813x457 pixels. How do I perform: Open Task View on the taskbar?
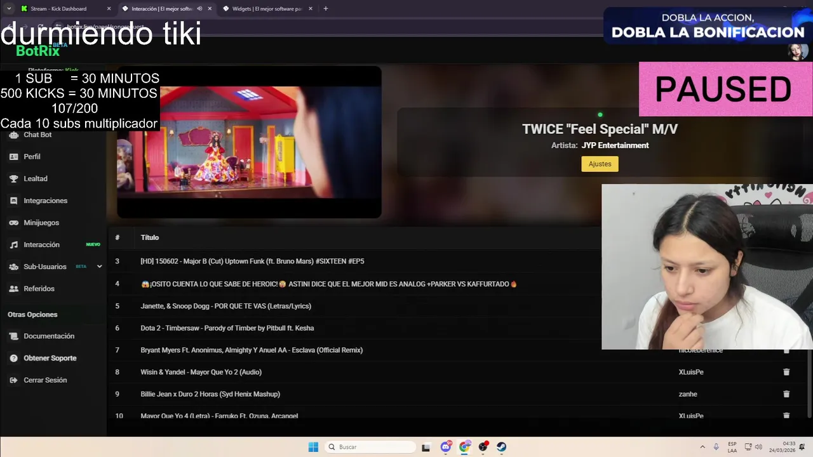pos(426,447)
